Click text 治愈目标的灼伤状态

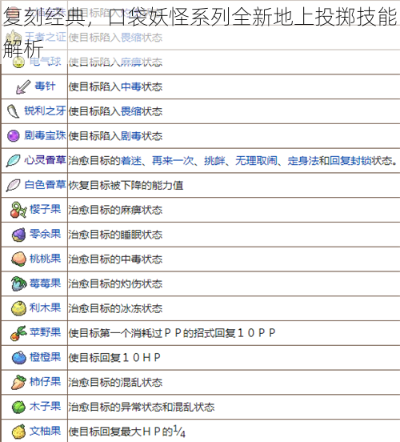pyautogui.click(x=115, y=284)
